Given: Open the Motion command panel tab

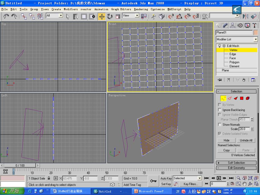Looking at the screenshot, I should click(240, 25).
